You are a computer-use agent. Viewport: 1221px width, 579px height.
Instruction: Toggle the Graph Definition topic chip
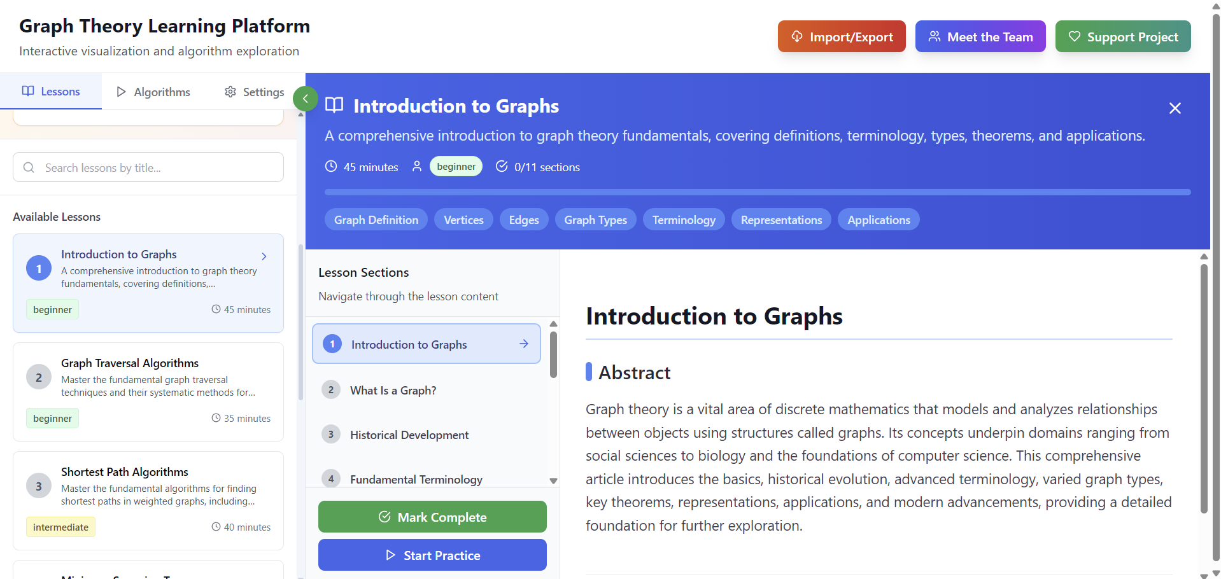pyautogui.click(x=376, y=220)
